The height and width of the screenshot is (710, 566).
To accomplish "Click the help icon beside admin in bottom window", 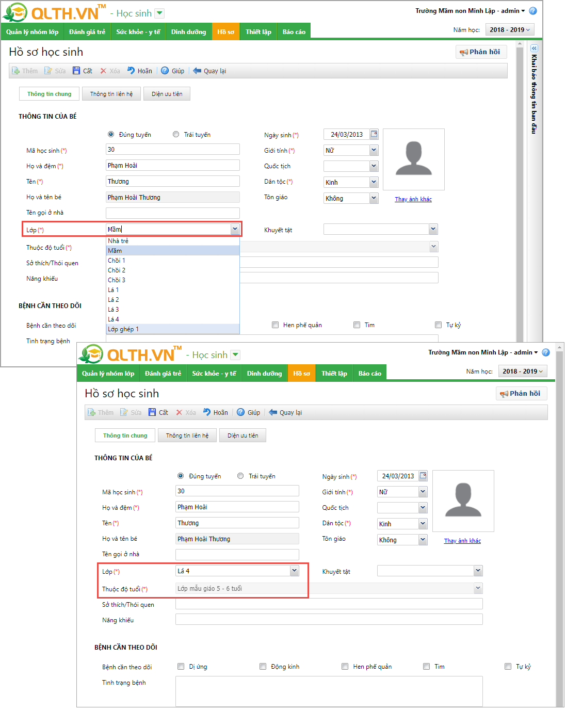I will click(546, 352).
